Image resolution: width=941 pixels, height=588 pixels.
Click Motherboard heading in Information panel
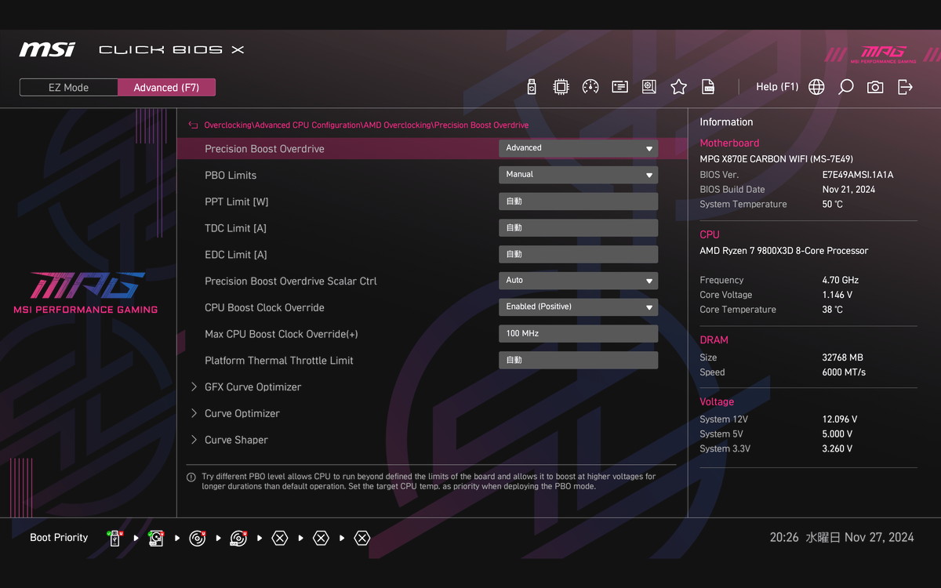tap(729, 143)
